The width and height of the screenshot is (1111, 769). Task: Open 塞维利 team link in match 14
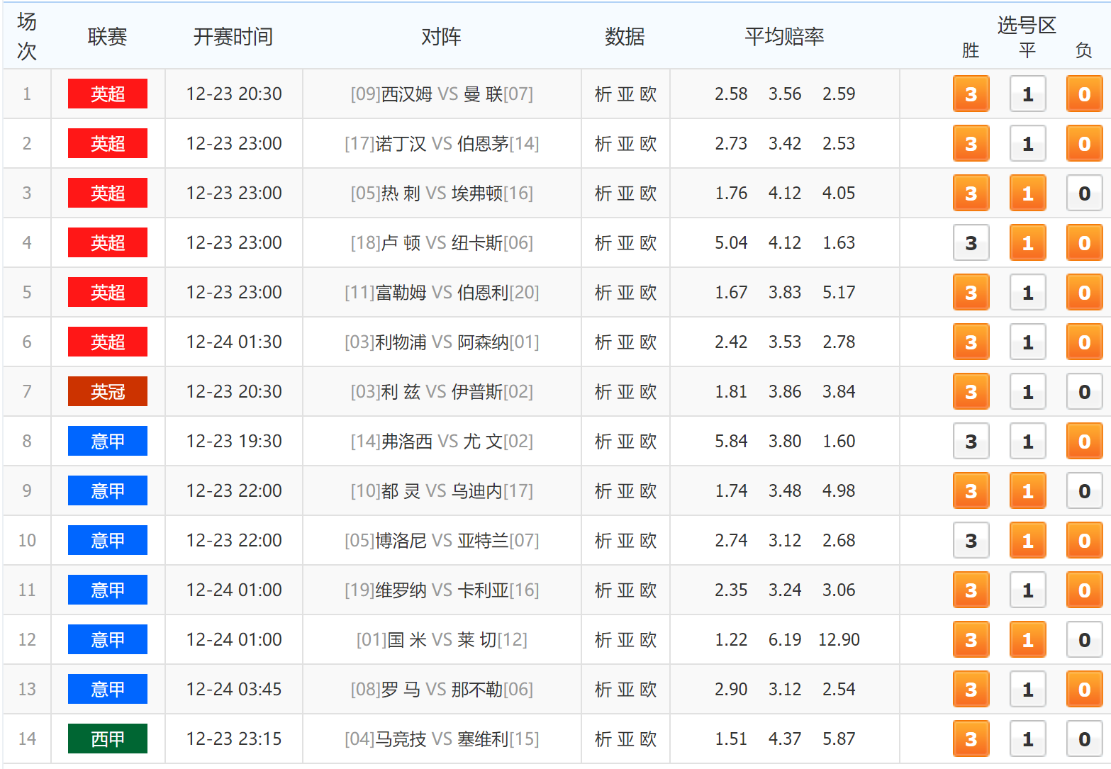483,739
